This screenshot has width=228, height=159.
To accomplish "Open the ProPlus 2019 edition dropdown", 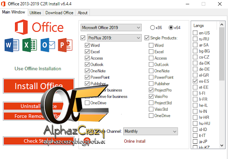I will pos(114,38).
